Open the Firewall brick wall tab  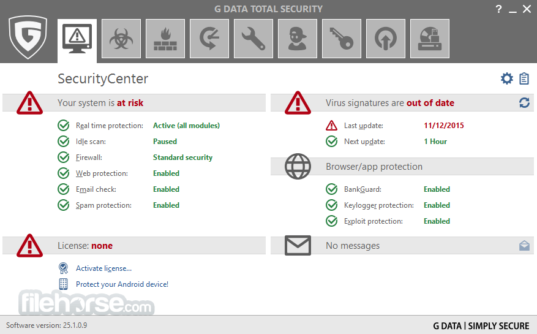(x=165, y=39)
